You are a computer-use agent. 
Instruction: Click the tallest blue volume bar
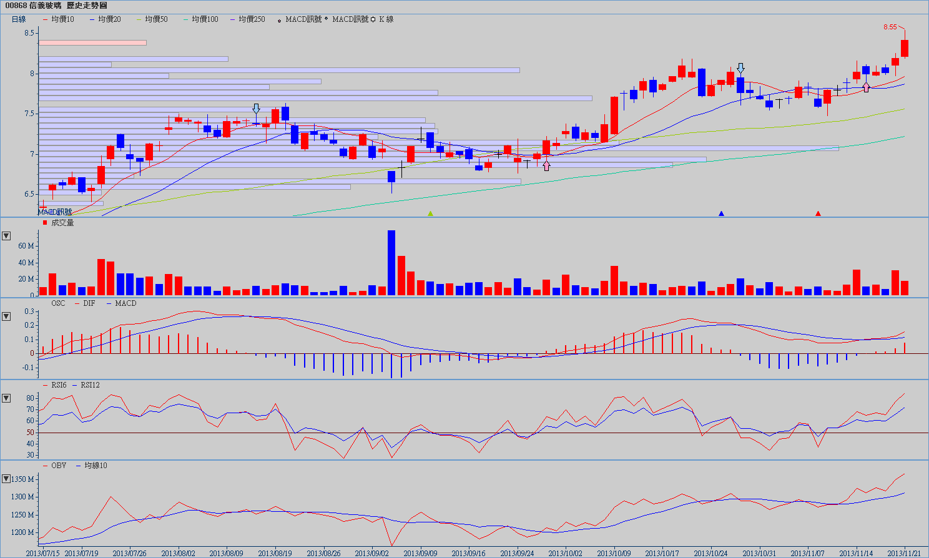click(x=391, y=263)
